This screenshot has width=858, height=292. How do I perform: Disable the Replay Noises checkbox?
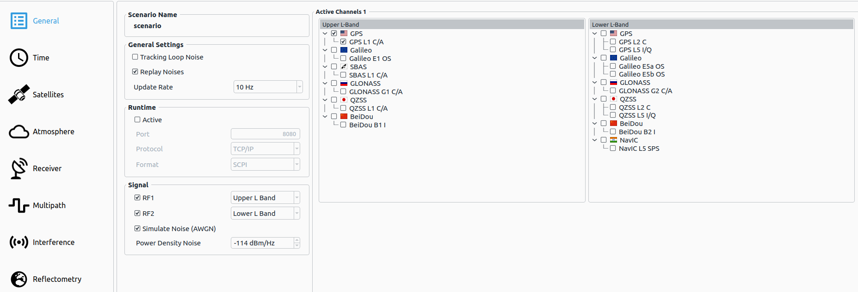(x=135, y=72)
